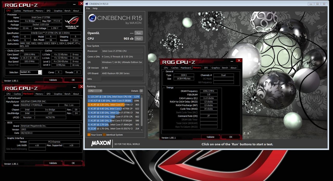This screenshot has height=181, width=333.
Task: Open About tab in CPU-Z processor window
Action: [x=76, y=11]
